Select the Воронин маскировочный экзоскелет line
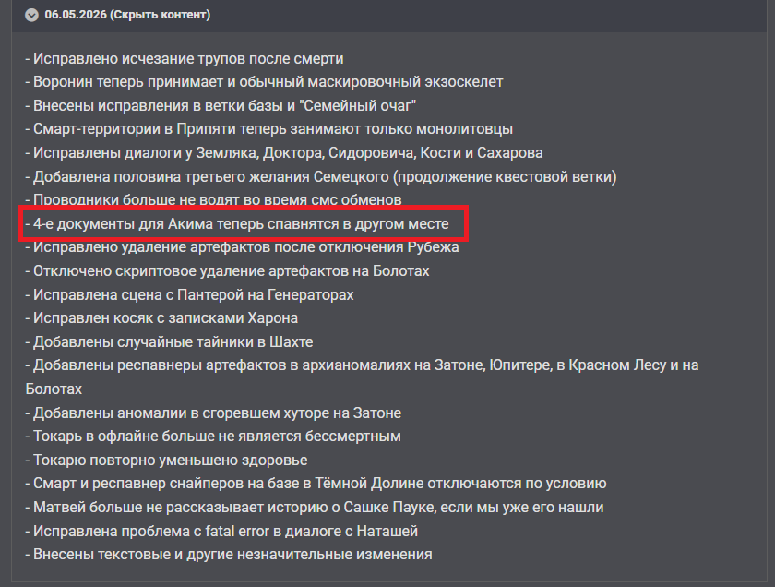The height and width of the screenshot is (587, 775). click(265, 82)
